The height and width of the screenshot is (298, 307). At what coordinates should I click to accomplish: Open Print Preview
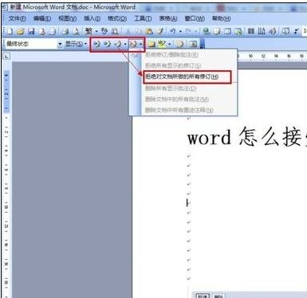(76, 32)
